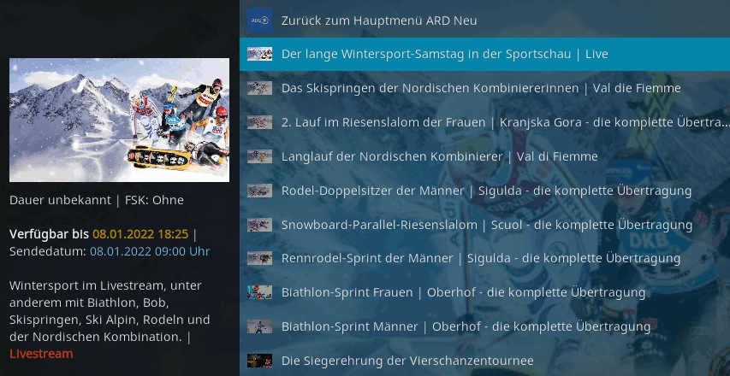Click thumbnail next to Riesenslalom der Frauen

[x=259, y=122]
